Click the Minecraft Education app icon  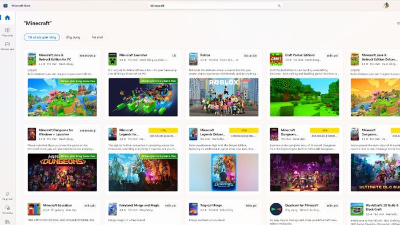(34, 209)
